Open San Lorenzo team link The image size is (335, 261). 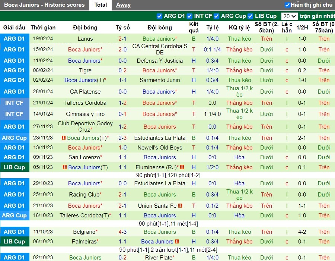pos(84,157)
